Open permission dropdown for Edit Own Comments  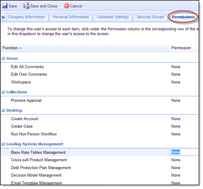point(176,74)
